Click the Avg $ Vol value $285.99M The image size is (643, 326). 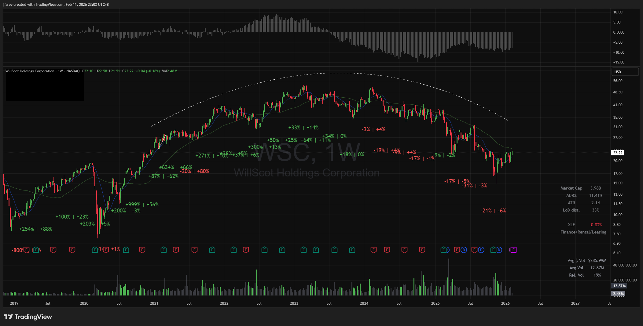597,260
